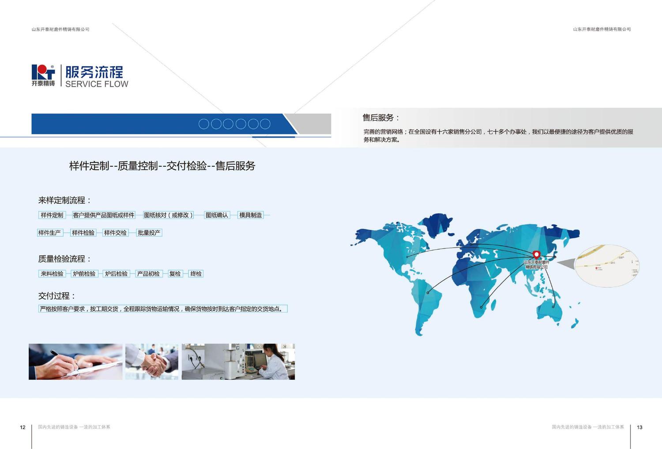Click the 样件生产 step box
The width and height of the screenshot is (662, 449).
(50, 232)
